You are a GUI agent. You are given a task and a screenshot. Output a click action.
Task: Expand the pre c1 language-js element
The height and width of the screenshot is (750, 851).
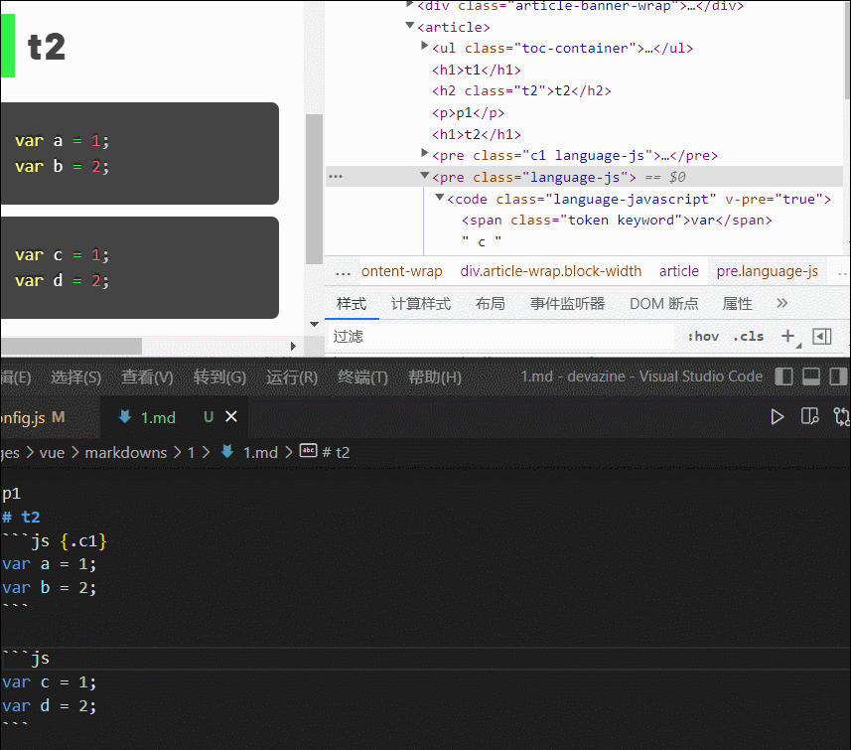[x=425, y=153]
